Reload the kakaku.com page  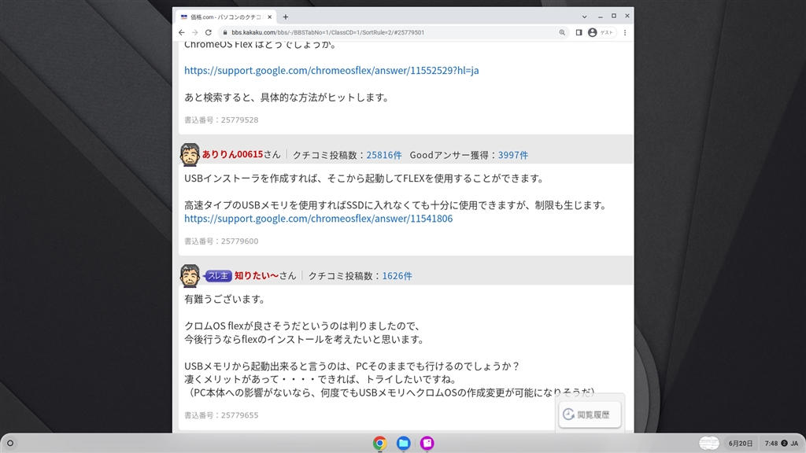click(208, 32)
